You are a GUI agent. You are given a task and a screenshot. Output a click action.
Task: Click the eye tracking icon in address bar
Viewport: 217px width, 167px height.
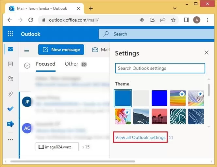tap(142, 20)
